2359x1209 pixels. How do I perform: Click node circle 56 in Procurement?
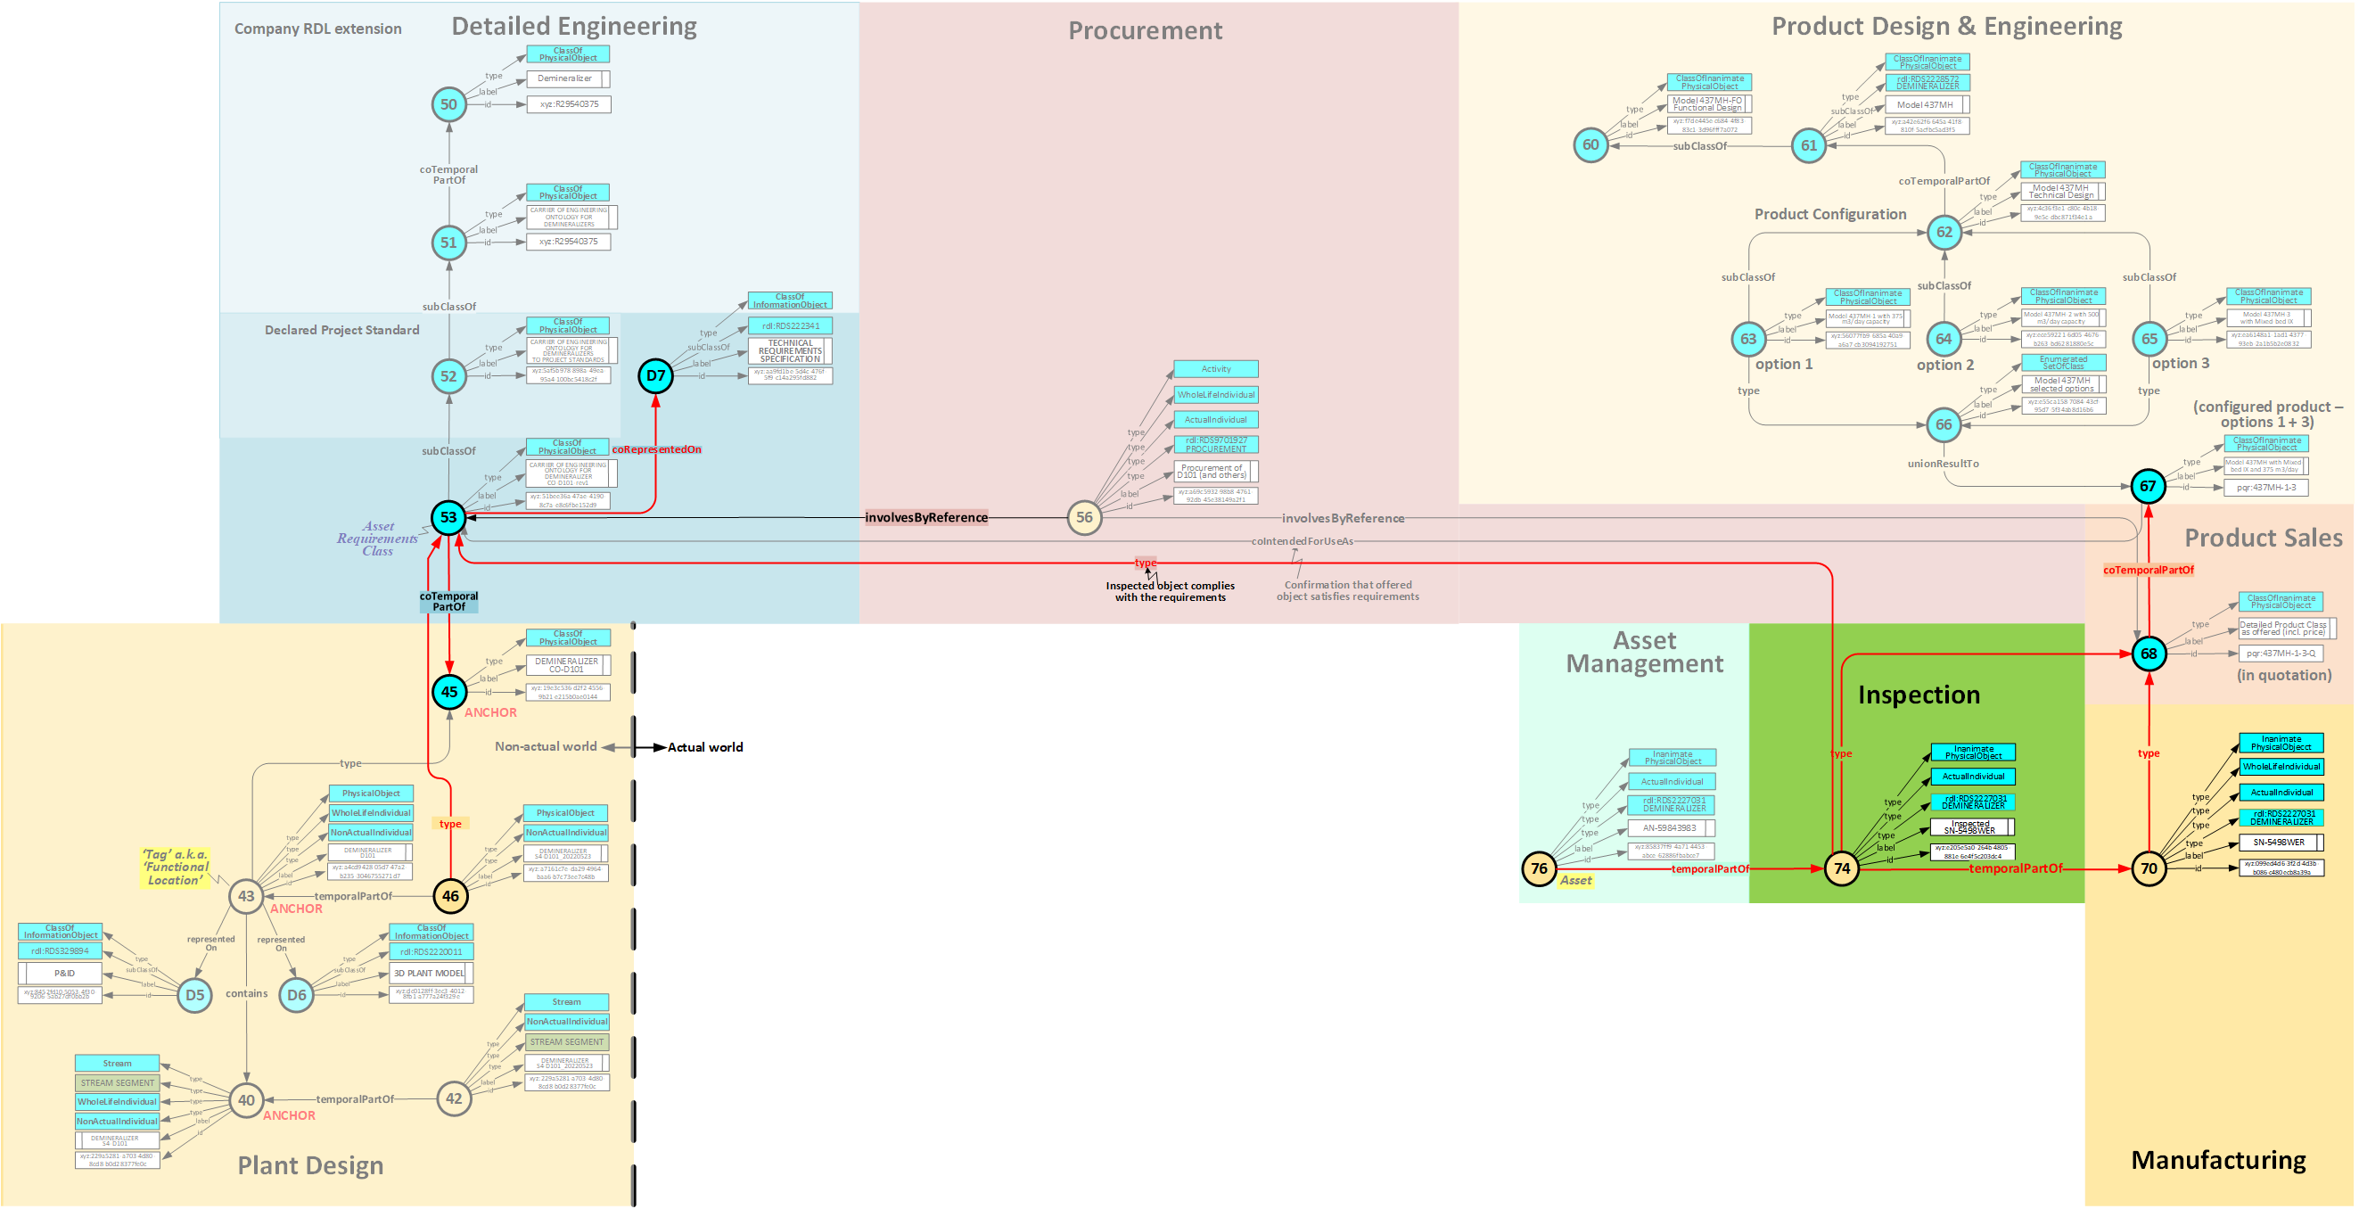(1084, 517)
